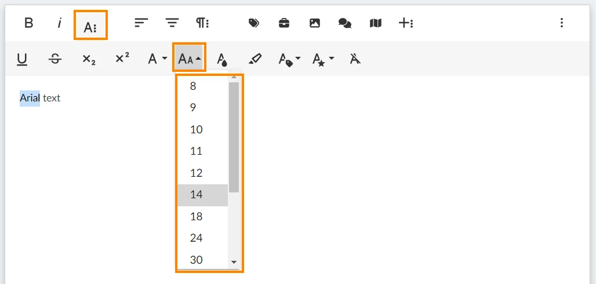Image resolution: width=596 pixels, height=284 pixels.
Task: Apply superscript formatting
Action: coord(122,58)
